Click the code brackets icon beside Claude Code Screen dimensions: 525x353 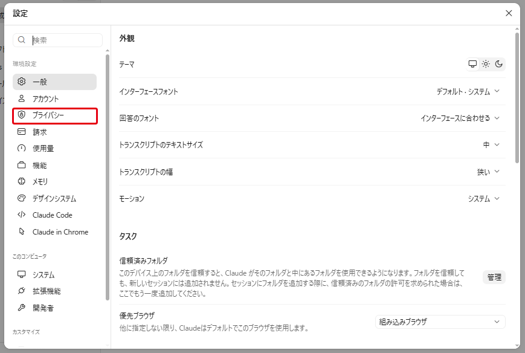[x=21, y=215]
